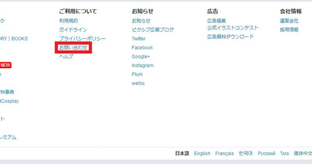This screenshot has height=164, width=312.
Task: Open the ヘルプ help link
Action: [66, 56]
